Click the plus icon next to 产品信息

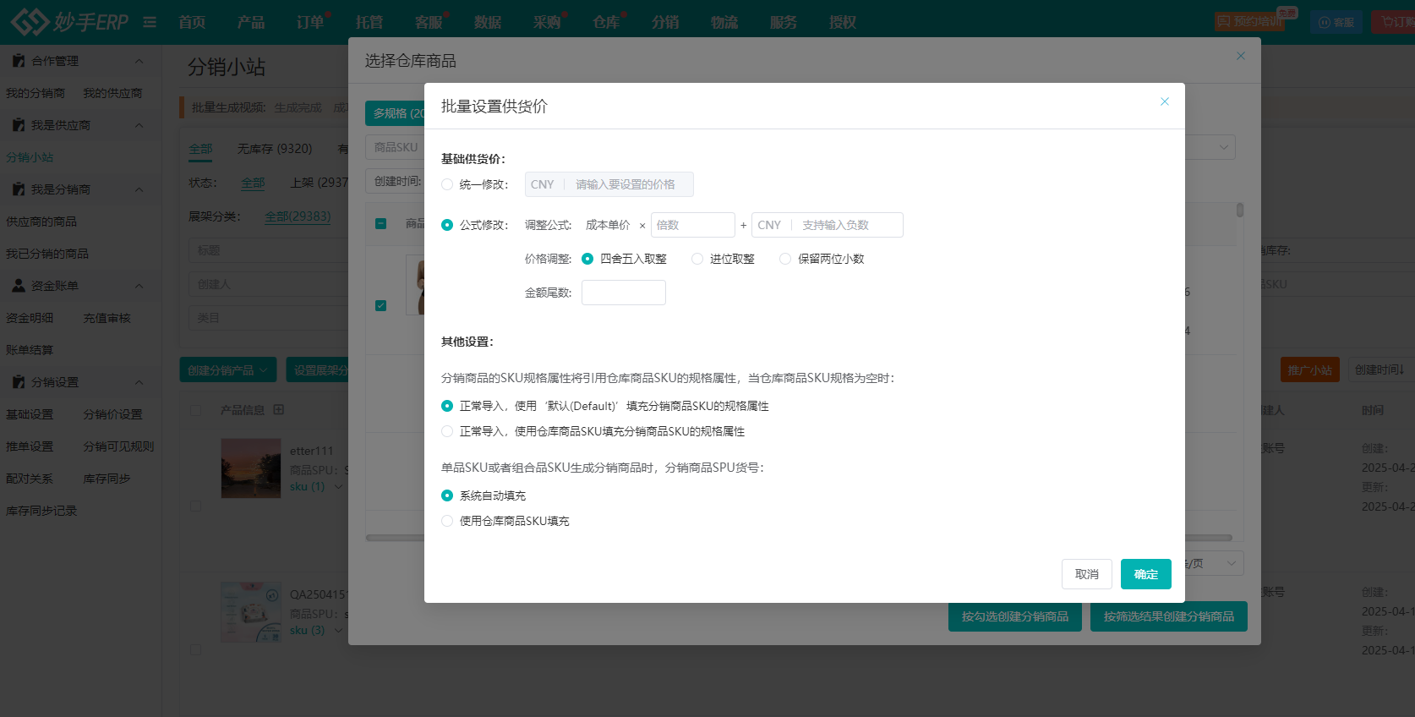pos(279,409)
